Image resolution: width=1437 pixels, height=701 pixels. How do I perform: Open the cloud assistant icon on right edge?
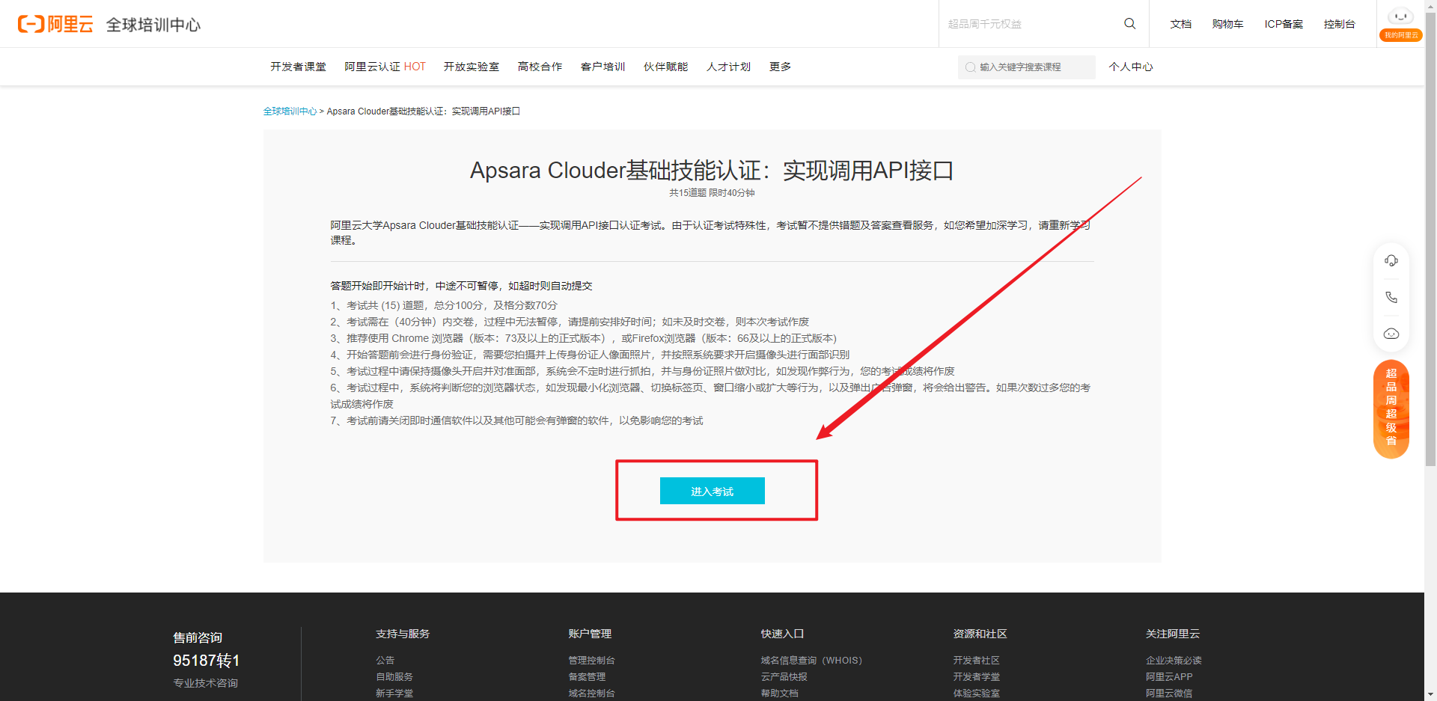click(x=1391, y=333)
